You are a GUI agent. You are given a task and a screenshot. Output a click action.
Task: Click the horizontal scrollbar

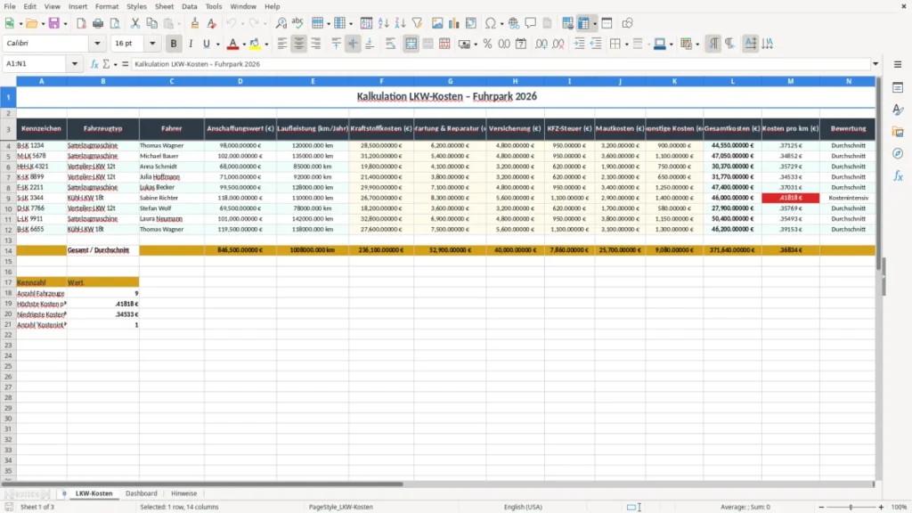click(202, 484)
